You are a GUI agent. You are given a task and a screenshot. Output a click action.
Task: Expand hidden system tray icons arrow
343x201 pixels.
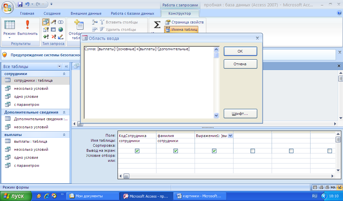click(x=324, y=196)
